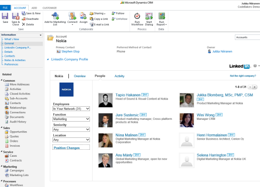Click the Save ribbon icon
The image size is (260, 187).
(5, 16)
